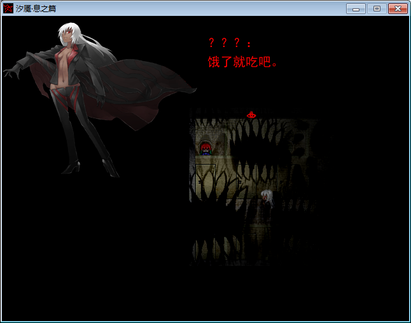Click the red eye symbol above the room
Viewport: 411px width, 323px height.
tap(251, 114)
